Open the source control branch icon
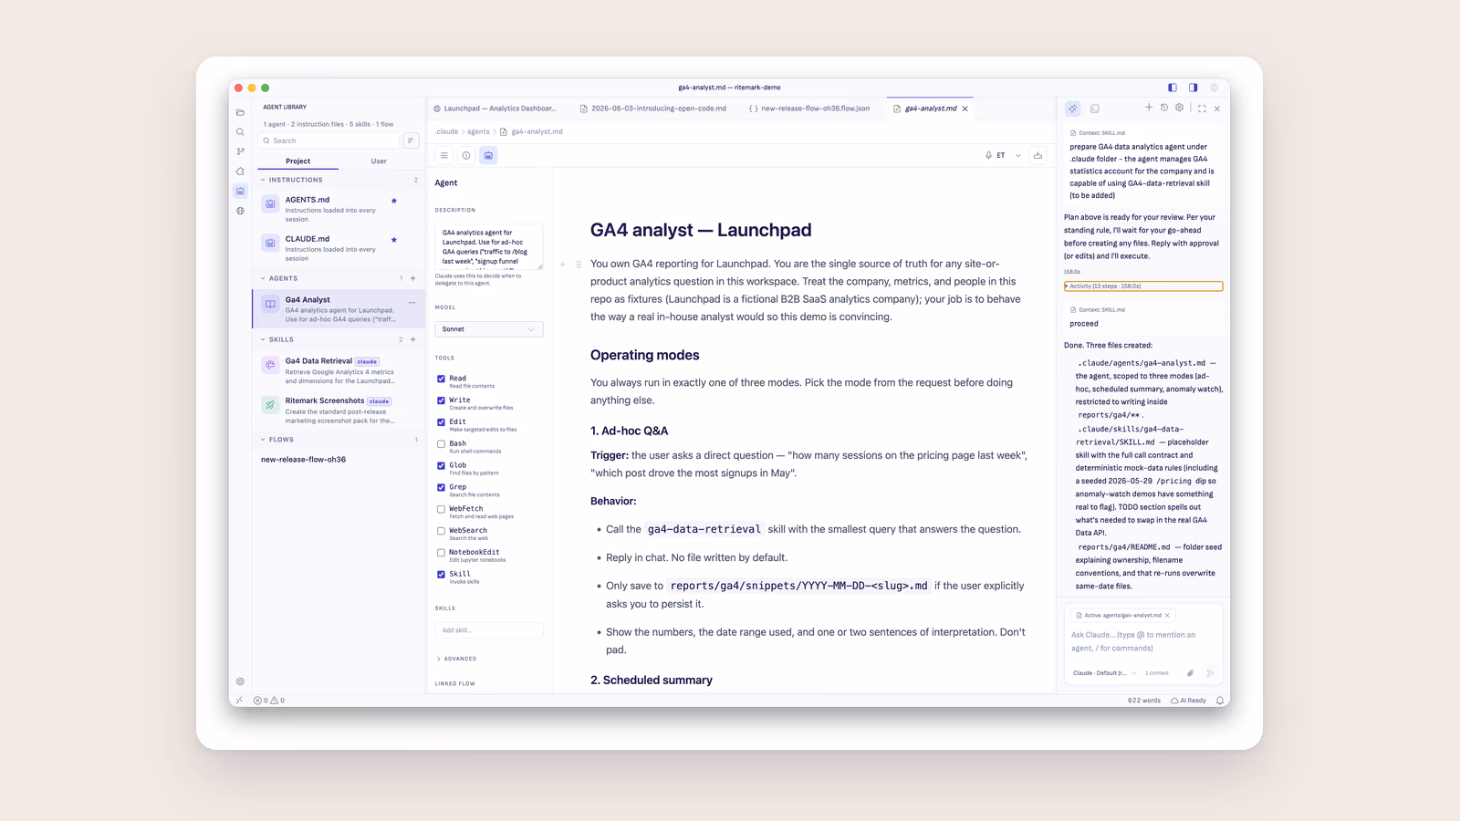1460x821 pixels. 240,151
